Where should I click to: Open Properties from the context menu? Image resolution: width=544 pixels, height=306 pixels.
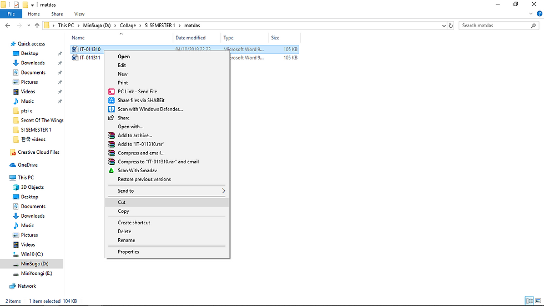167,252
